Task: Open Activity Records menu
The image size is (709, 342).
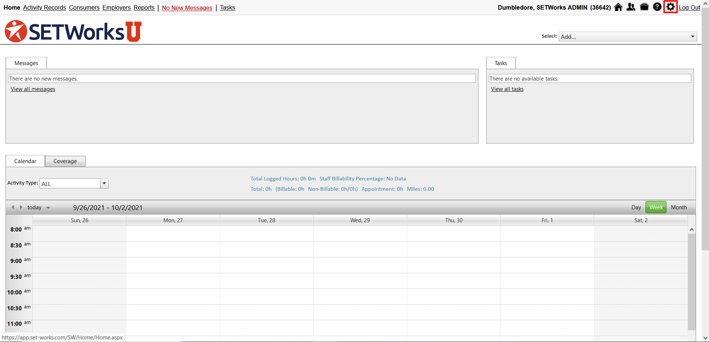Action: 45,7
